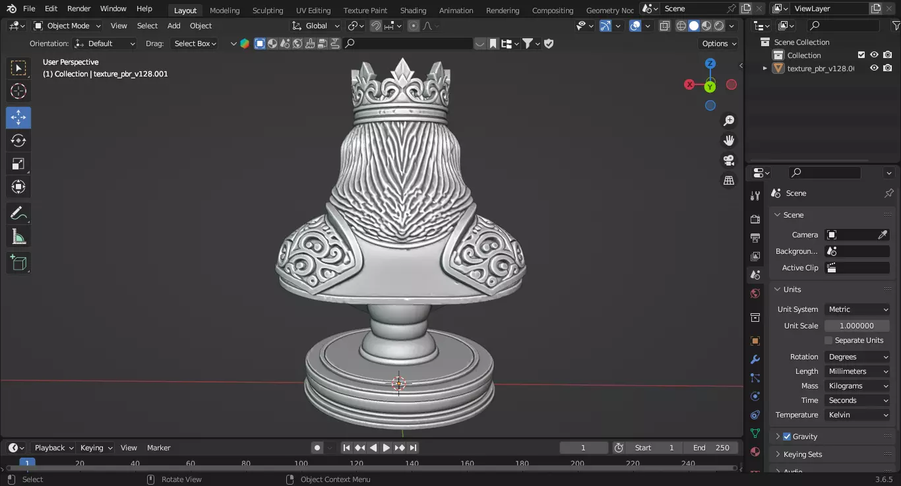Play the animation forward
Image resolution: width=901 pixels, height=486 pixels.
tap(387, 448)
